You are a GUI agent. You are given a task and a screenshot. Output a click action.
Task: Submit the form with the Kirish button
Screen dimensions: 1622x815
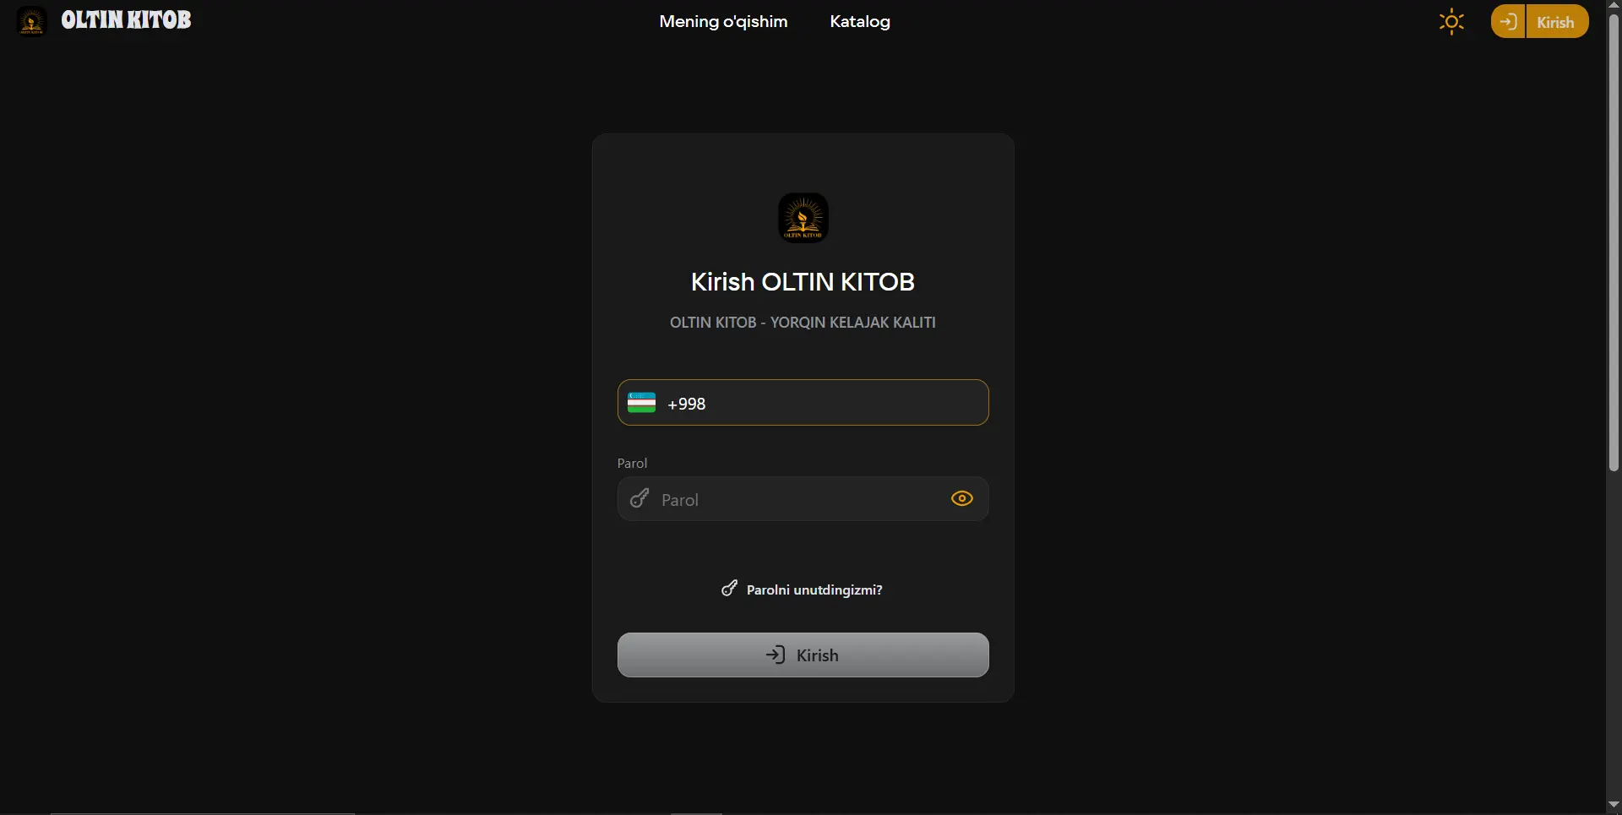tap(803, 655)
